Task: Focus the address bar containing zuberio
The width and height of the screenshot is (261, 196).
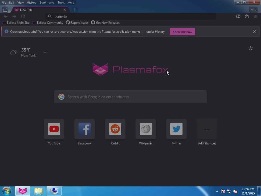Action: pos(131,17)
